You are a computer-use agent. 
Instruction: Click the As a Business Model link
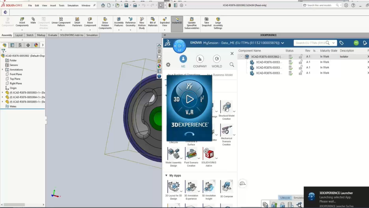point(220,75)
